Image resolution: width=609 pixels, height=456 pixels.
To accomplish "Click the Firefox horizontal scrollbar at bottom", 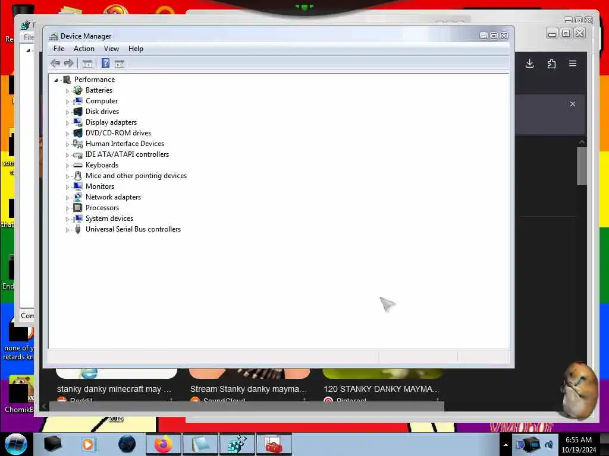I will click(x=246, y=406).
